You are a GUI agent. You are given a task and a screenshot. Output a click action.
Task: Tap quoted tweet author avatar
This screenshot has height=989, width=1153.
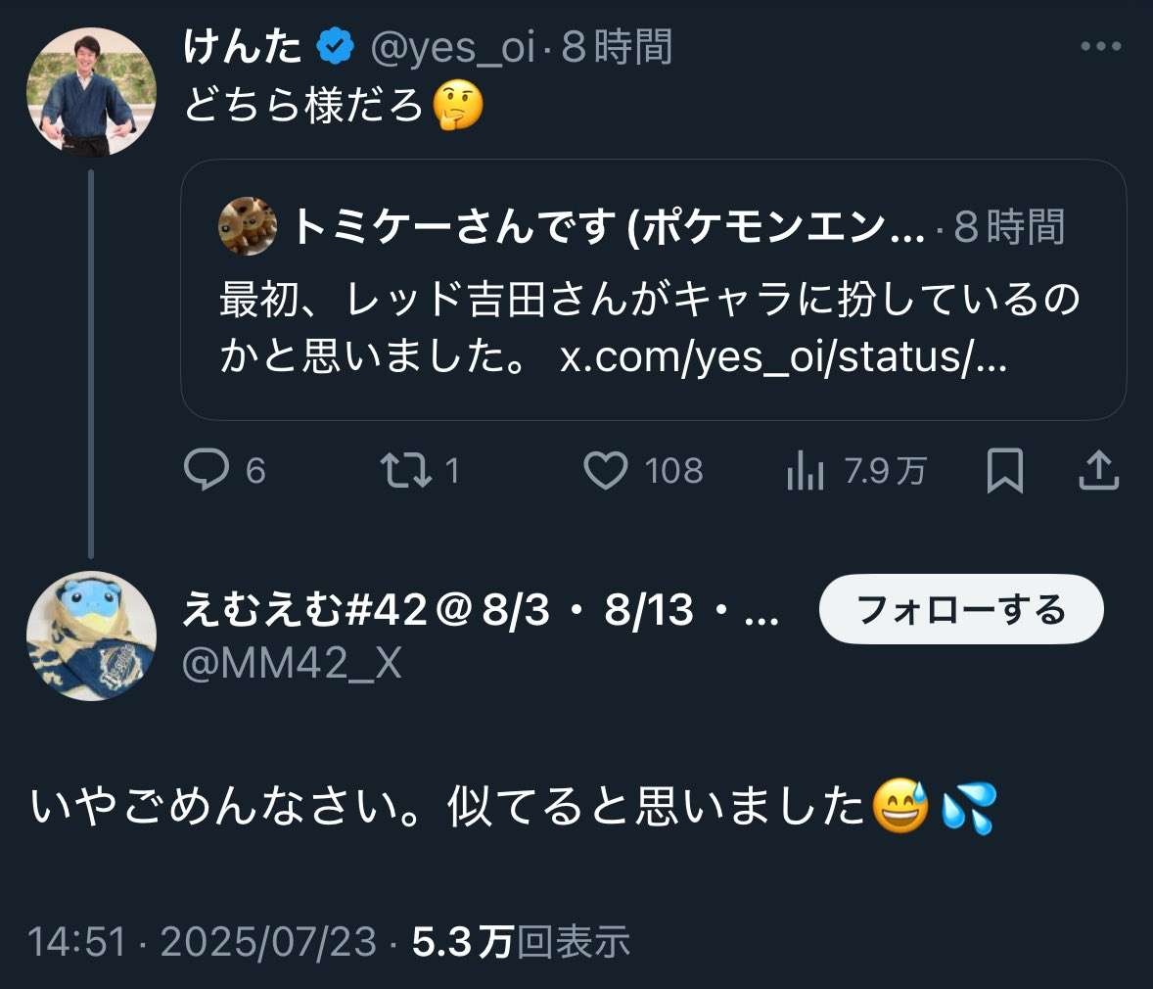247,226
